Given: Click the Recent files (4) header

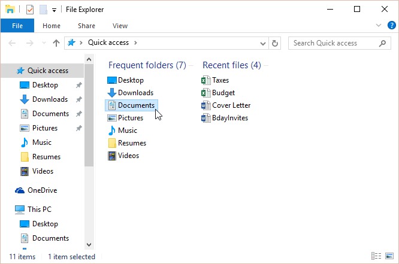Looking at the screenshot, I should click(x=231, y=65).
